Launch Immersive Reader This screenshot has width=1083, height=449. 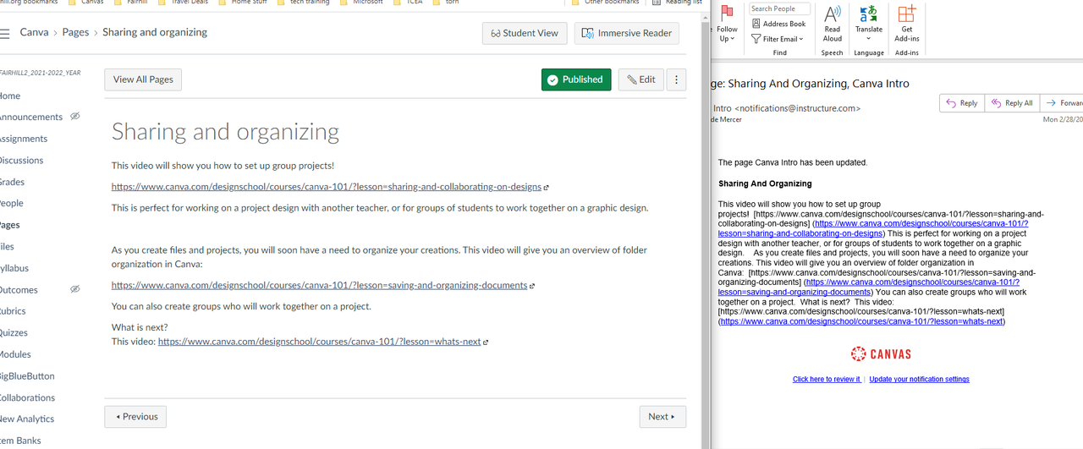click(626, 33)
